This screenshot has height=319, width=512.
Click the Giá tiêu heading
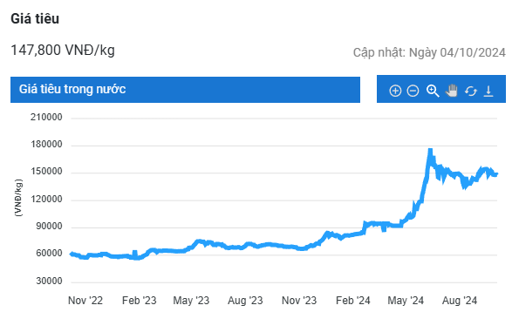point(35,18)
